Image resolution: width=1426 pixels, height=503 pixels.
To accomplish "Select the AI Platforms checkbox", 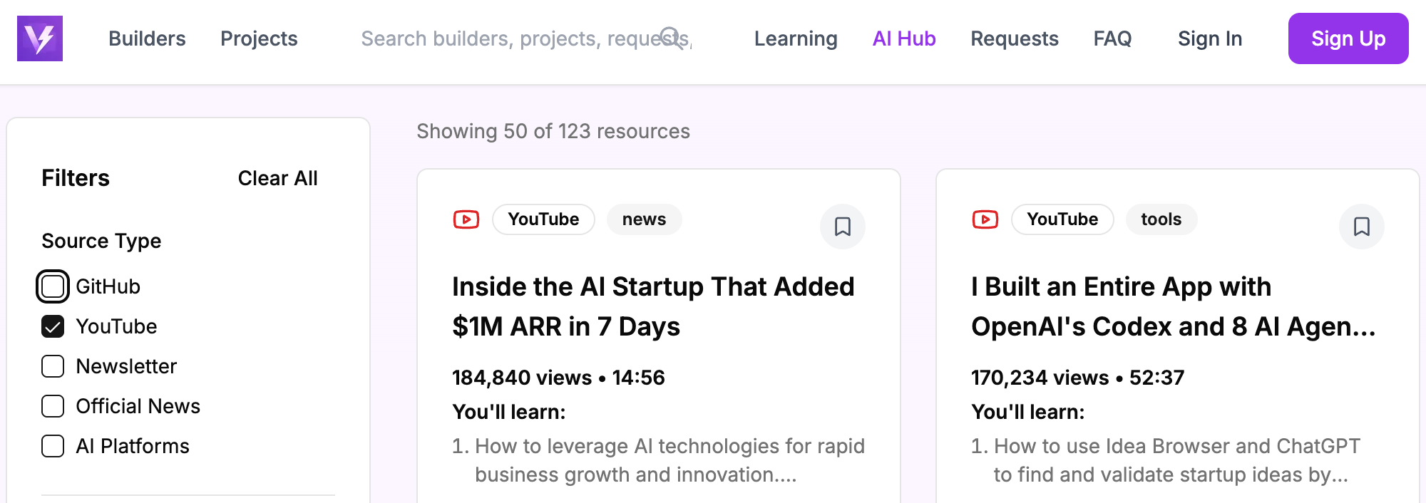I will pos(53,446).
